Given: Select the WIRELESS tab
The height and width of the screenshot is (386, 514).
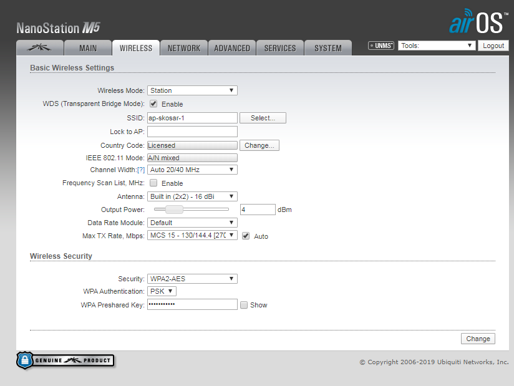Looking at the screenshot, I should tap(136, 48).
